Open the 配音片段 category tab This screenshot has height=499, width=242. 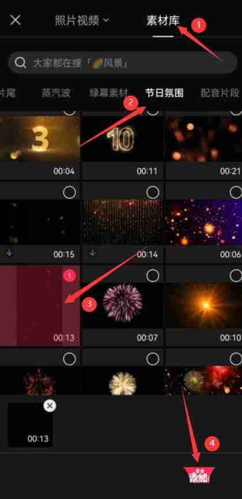pos(220,93)
